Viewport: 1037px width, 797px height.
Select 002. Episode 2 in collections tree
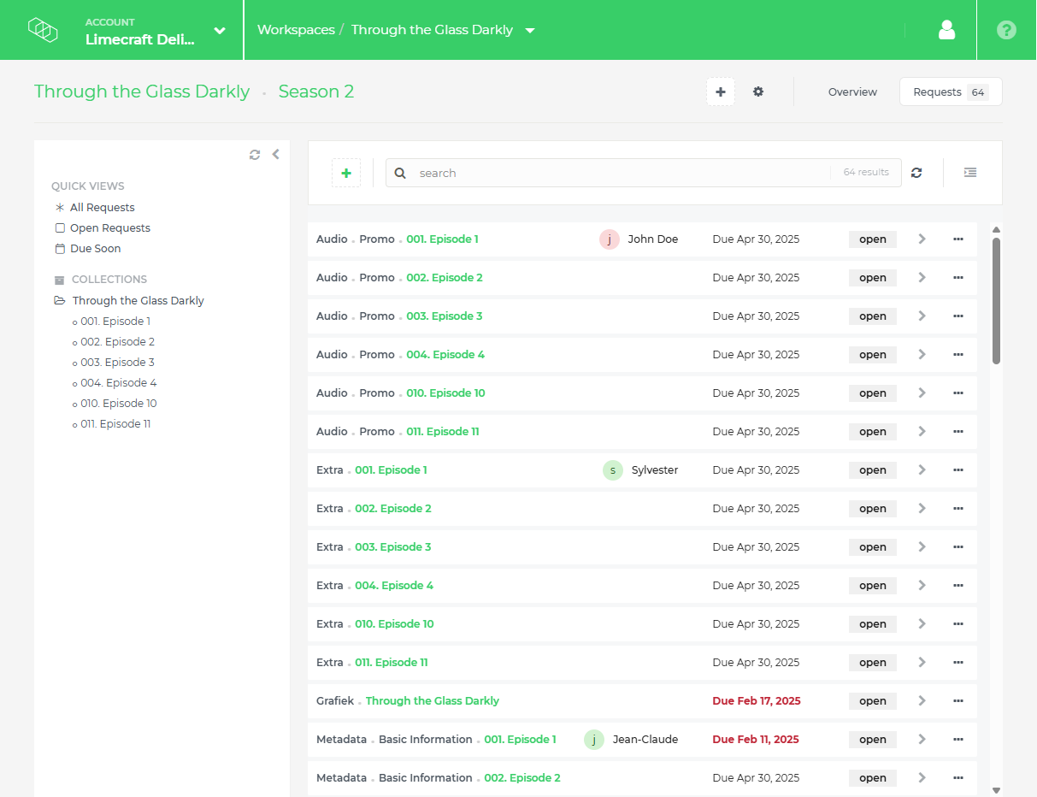pyautogui.click(x=118, y=342)
